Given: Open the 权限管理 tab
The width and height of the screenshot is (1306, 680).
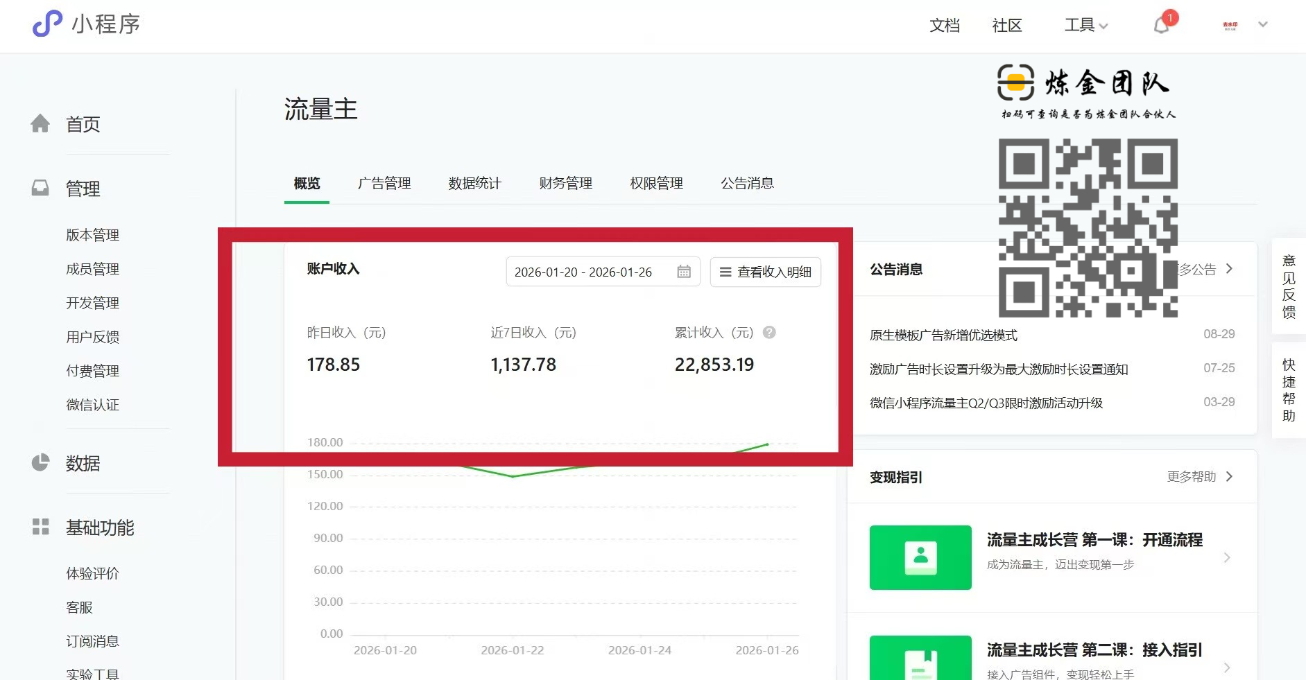Looking at the screenshot, I should 655,183.
